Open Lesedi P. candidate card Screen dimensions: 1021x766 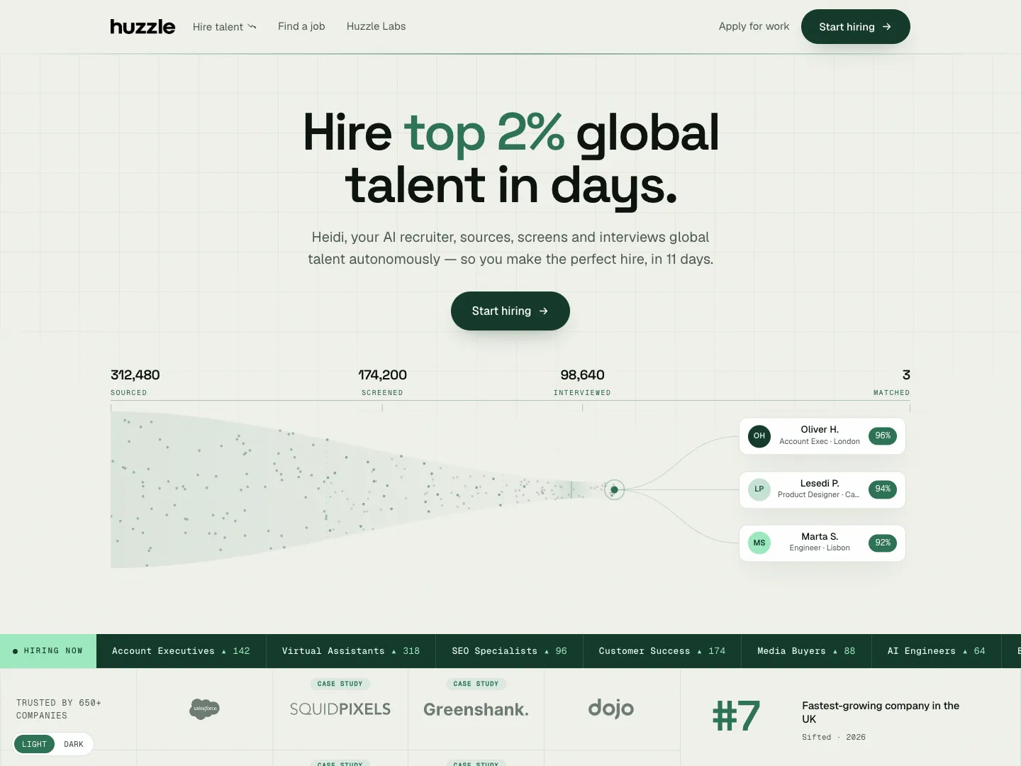(x=822, y=489)
